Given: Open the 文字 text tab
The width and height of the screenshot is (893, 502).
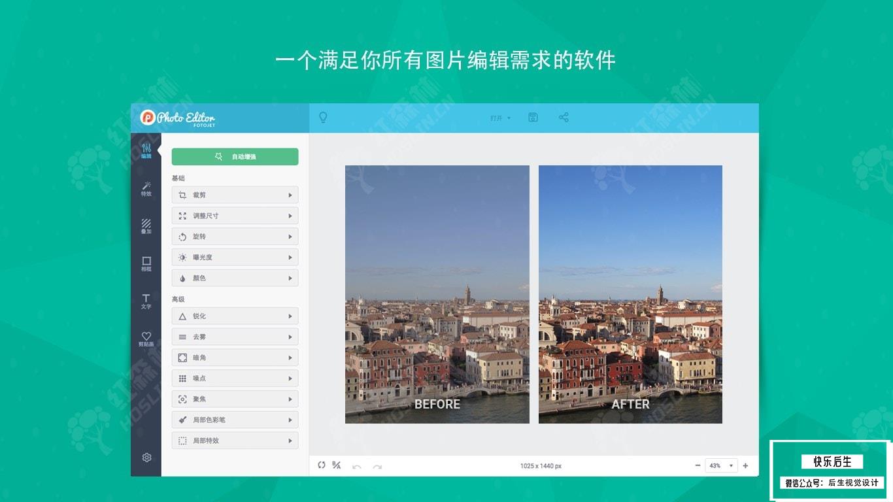Looking at the screenshot, I should click(146, 301).
